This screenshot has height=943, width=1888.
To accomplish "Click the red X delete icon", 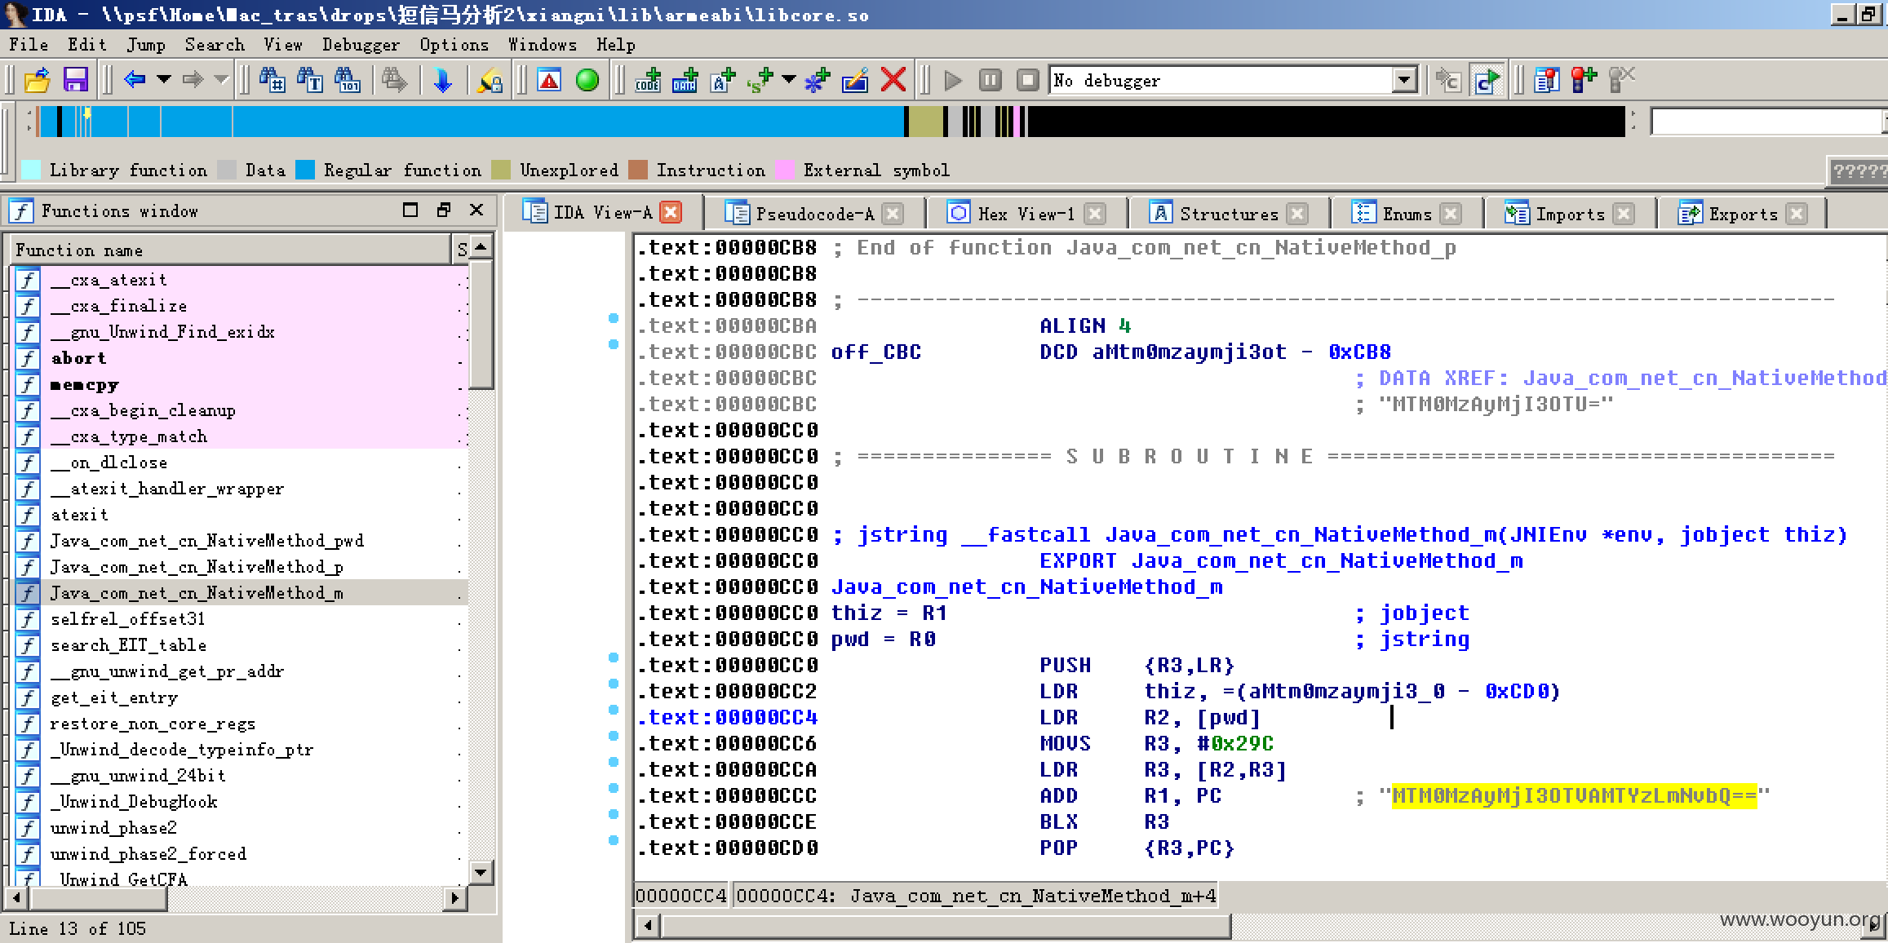I will pos(893,80).
